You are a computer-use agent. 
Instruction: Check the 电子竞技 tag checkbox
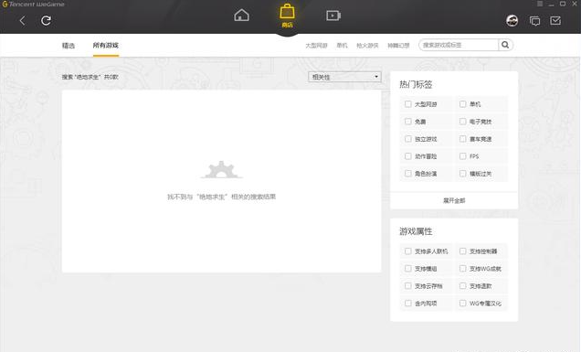point(463,122)
